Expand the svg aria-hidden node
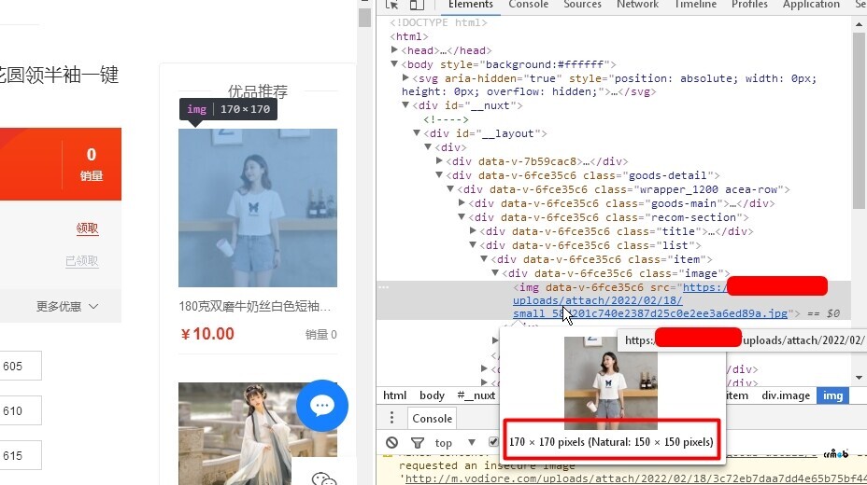 click(405, 78)
